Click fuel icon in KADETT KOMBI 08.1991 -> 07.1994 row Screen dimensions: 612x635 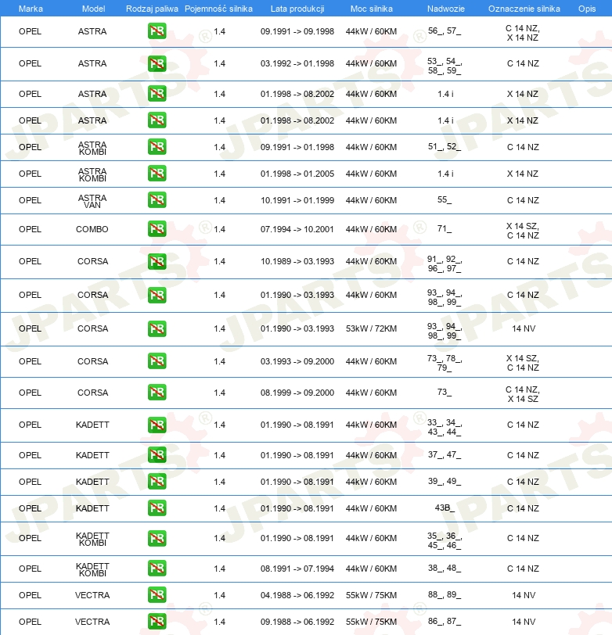coord(157,569)
